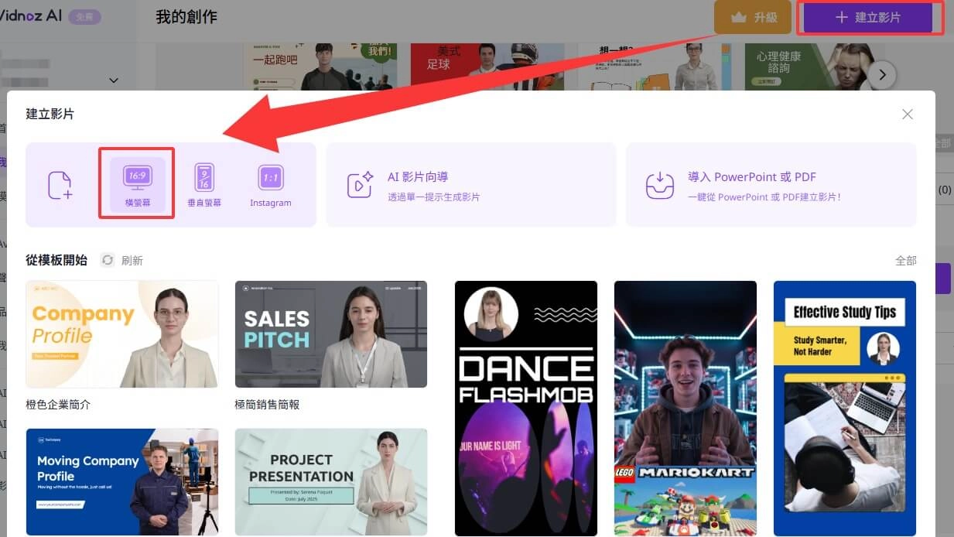
Task: Choose the 1:1 Instagram format
Action: 270,183
